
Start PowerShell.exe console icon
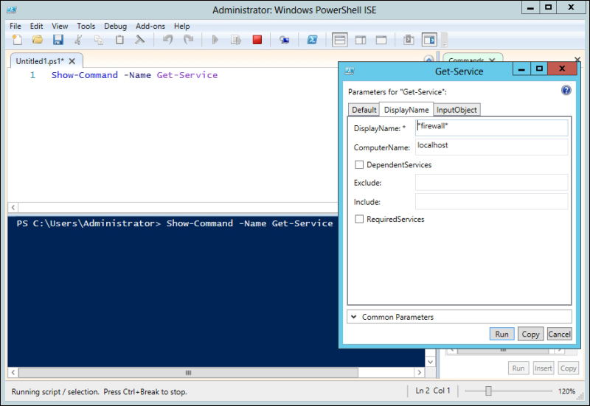point(312,40)
